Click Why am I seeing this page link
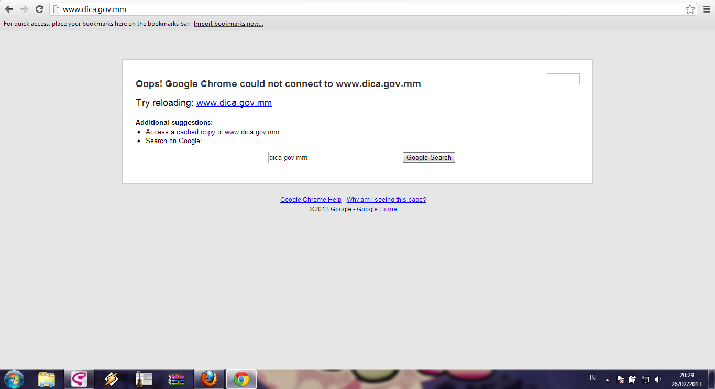Screen dimensions: 715x389 [x=387, y=200]
